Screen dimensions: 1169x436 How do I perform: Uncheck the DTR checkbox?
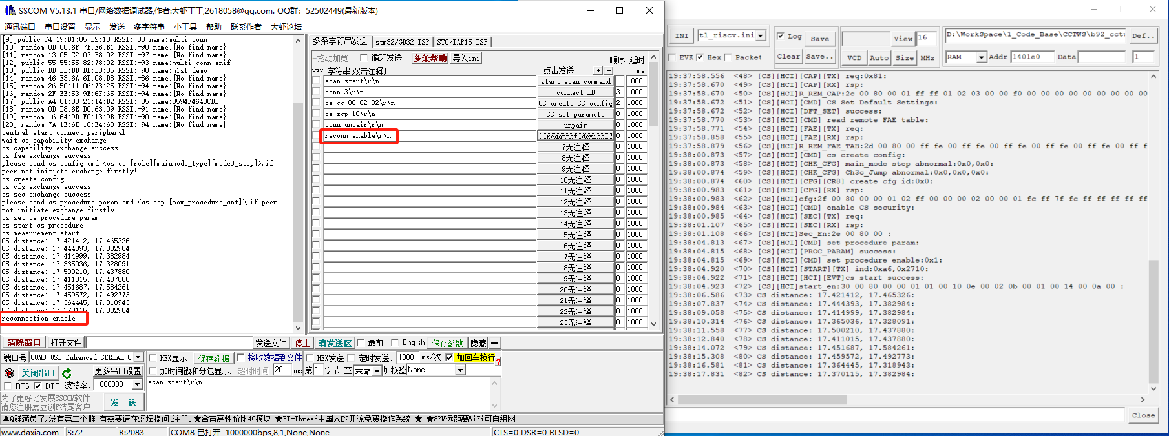coord(37,386)
